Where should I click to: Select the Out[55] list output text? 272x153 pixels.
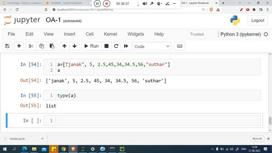click(x=51, y=106)
